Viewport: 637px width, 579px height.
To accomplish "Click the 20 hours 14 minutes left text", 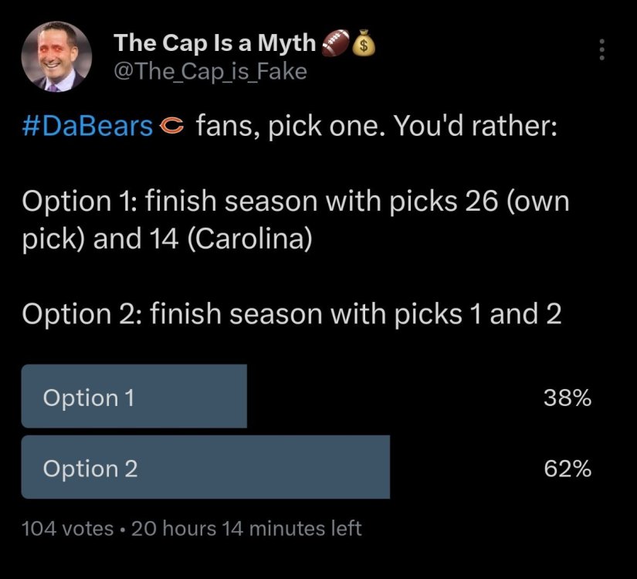I will click(x=246, y=529).
